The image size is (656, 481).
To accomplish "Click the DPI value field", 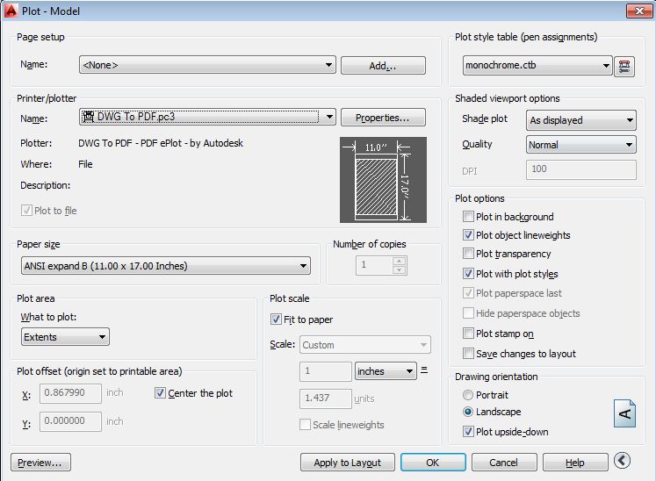I will pyautogui.click(x=581, y=169).
